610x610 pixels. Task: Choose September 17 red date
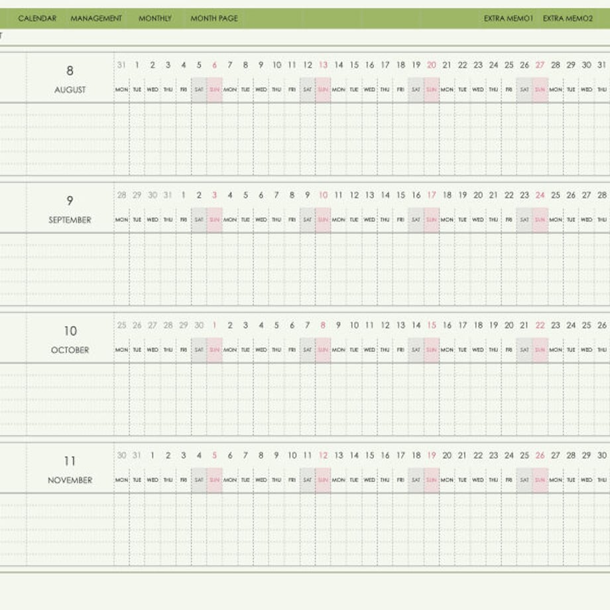[x=432, y=195]
